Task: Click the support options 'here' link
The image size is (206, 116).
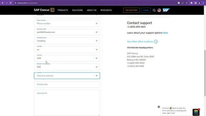Action: [x=165, y=33]
